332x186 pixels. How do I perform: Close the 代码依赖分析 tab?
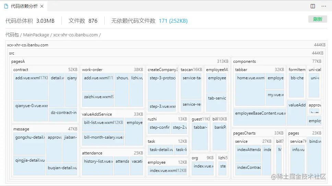tap(42, 6)
